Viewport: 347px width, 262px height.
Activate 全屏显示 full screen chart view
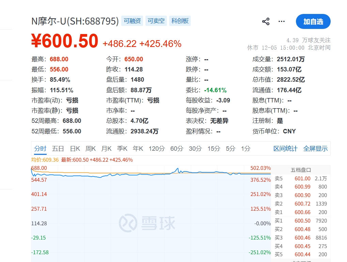315,148
